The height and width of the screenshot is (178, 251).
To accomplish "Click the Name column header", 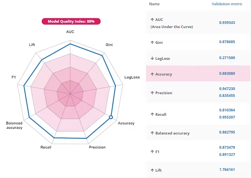I will (x=154, y=4).
